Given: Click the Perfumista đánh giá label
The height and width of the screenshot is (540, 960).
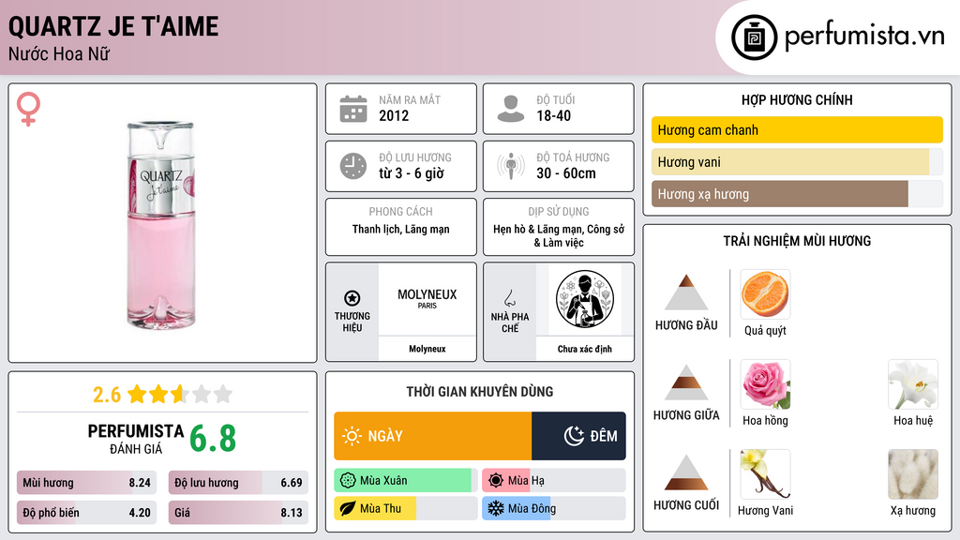Looking at the screenshot, I should click(135, 439).
